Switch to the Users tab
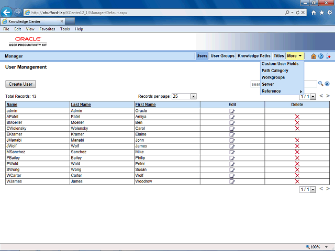This screenshot has width=335, height=251. (x=202, y=56)
